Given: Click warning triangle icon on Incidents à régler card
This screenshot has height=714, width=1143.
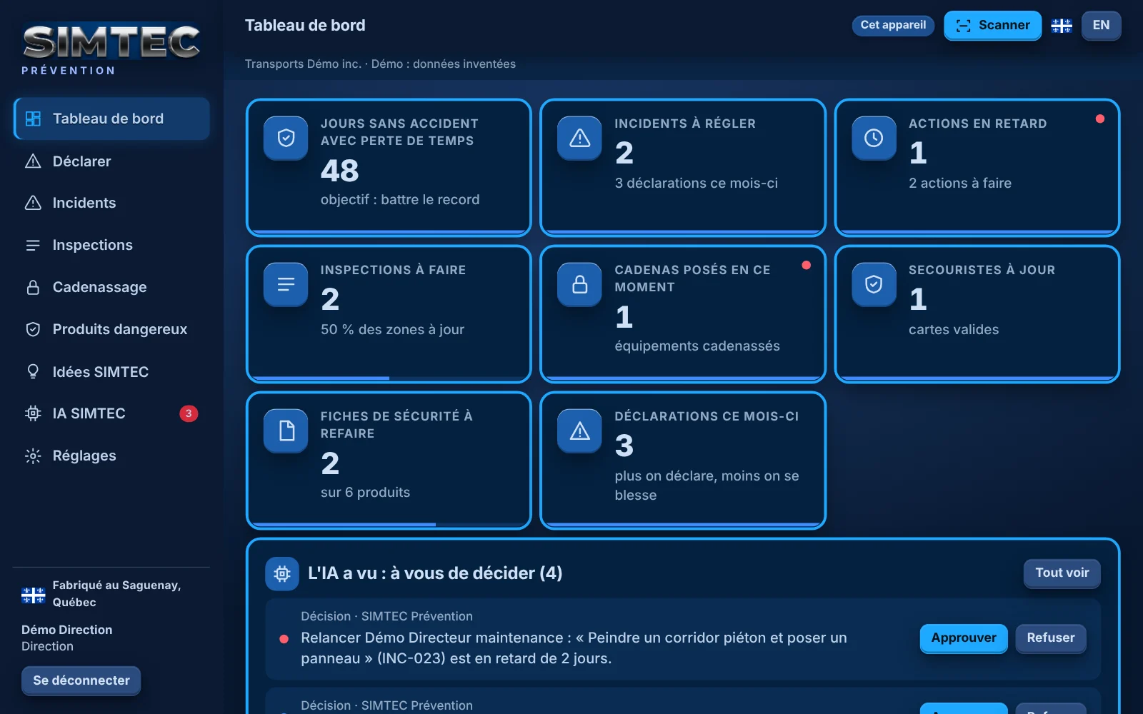Looking at the screenshot, I should [580, 138].
